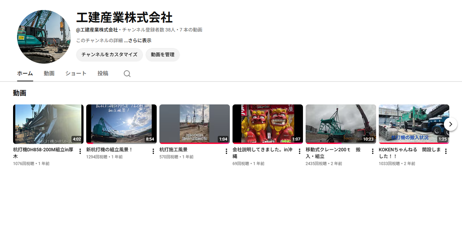Open the 新杭打機の組立風景！ video title
462x248 pixels.
[109, 150]
